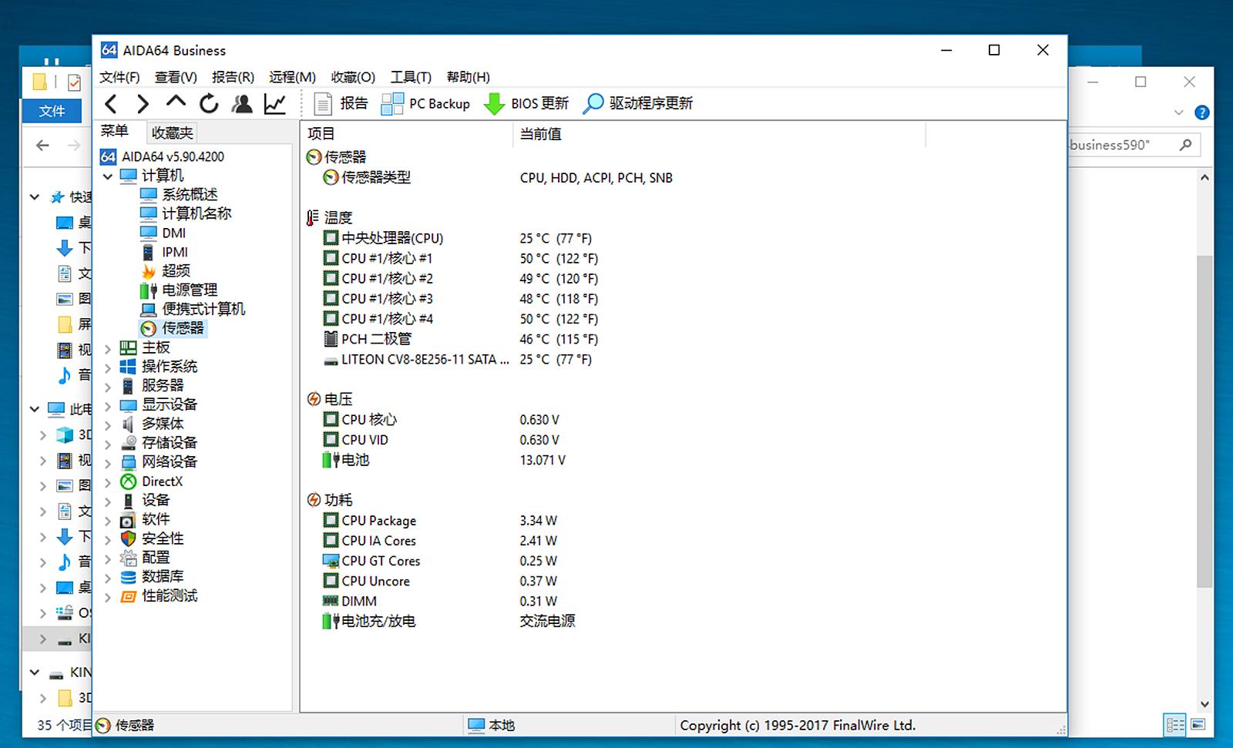Image resolution: width=1233 pixels, height=748 pixels.
Task: Refresh the sensor readings
Action: pos(209,103)
